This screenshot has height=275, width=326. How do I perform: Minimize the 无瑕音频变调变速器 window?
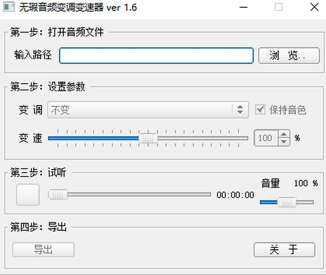coord(243,8)
